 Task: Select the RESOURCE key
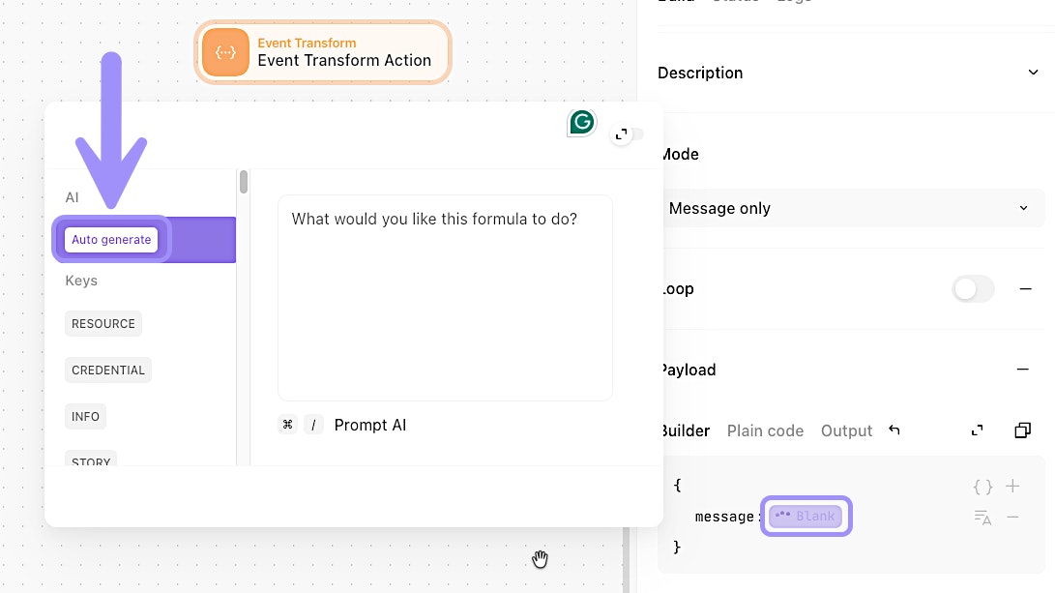coord(103,323)
